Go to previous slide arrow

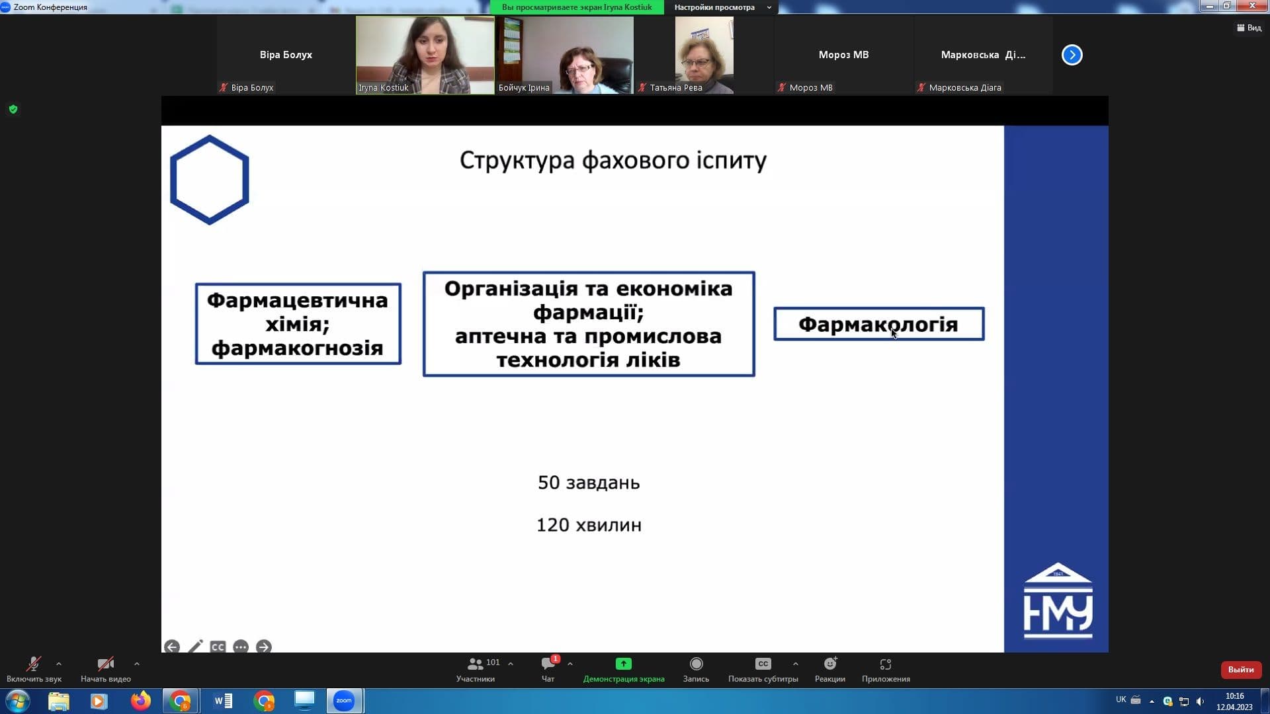172,647
